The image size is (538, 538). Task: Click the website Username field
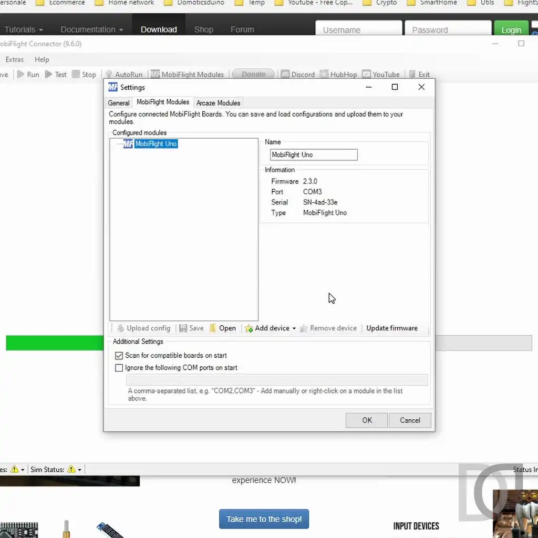tap(358, 28)
